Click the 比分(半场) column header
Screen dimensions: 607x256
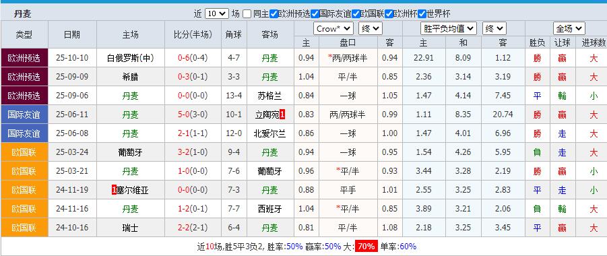[193, 34]
